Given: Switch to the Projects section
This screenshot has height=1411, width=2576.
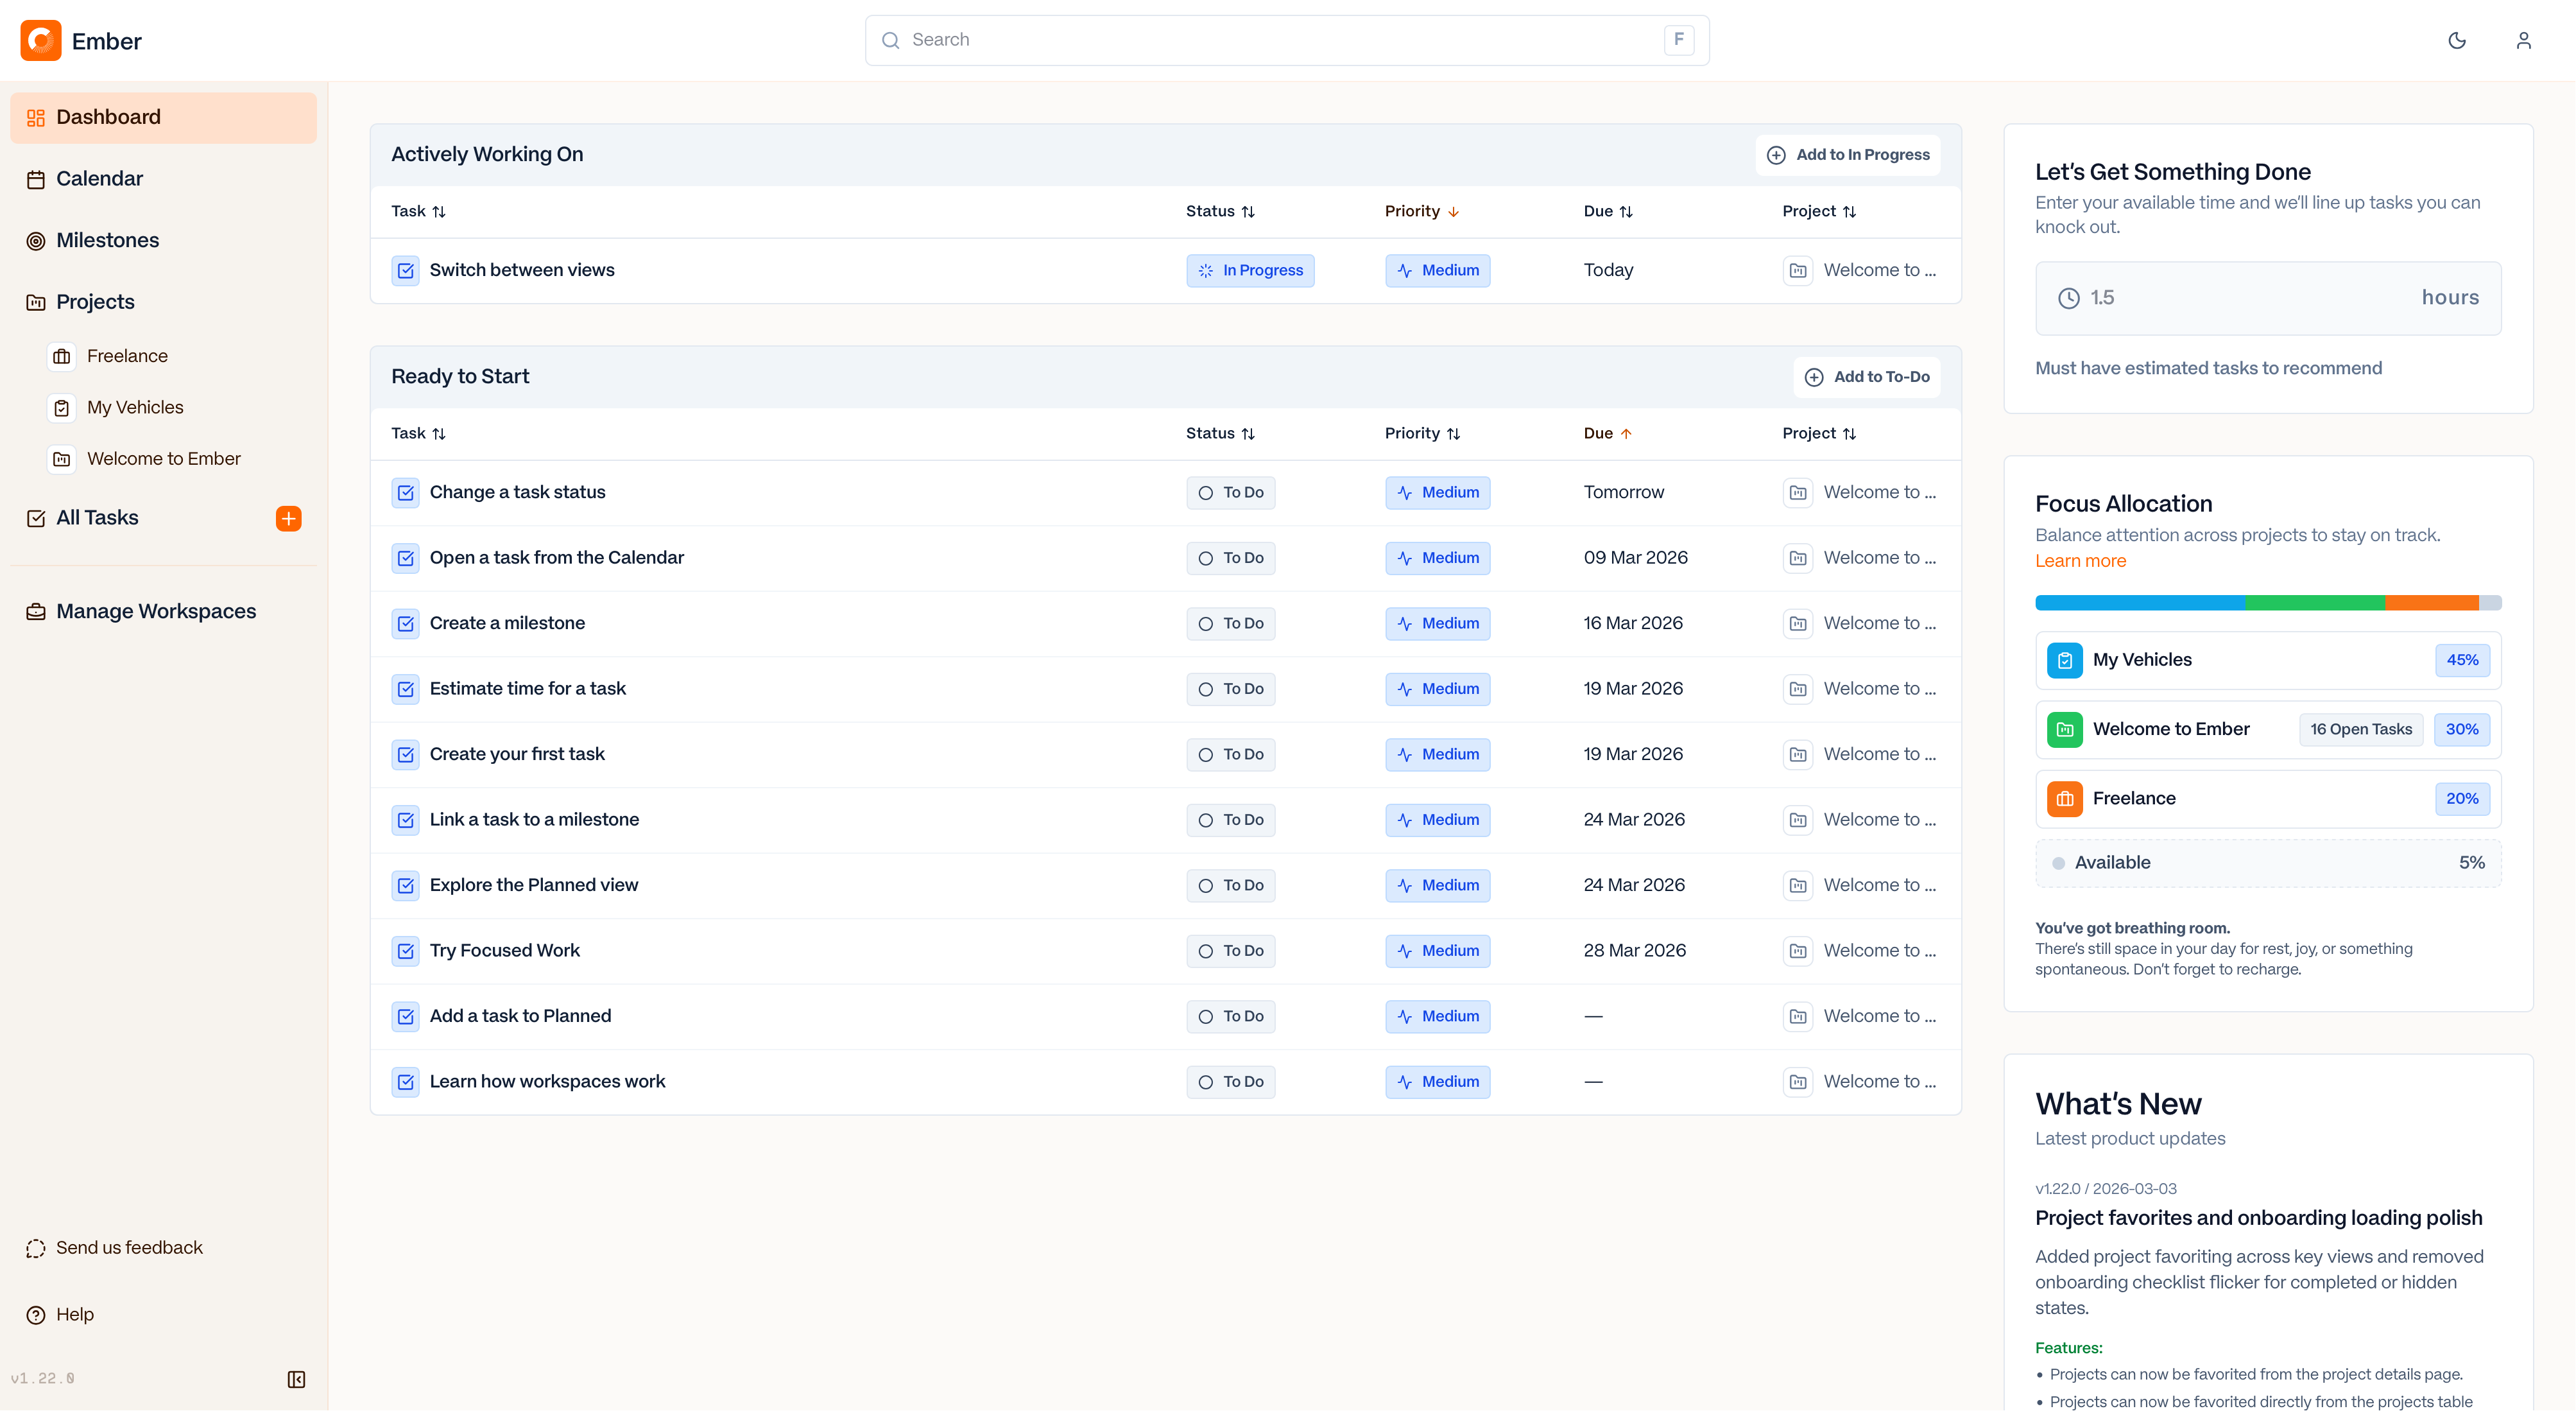Looking at the screenshot, I should [x=94, y=301].
